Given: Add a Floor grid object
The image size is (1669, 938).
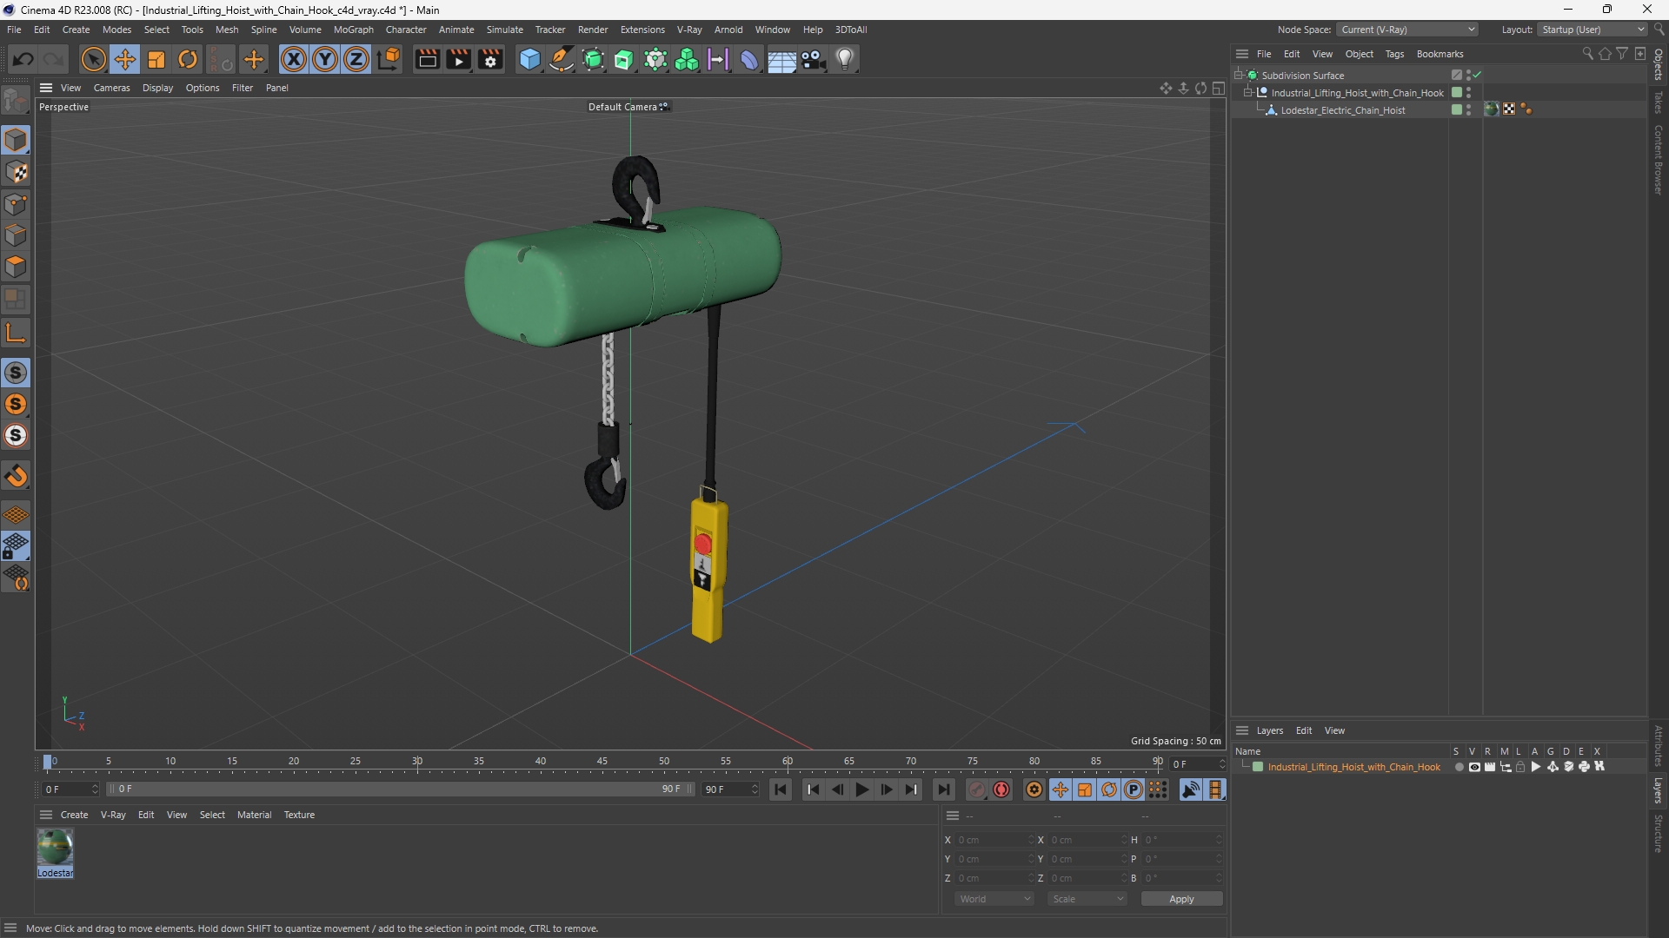Looking at the screenshot, I should [x=781, y=59].
